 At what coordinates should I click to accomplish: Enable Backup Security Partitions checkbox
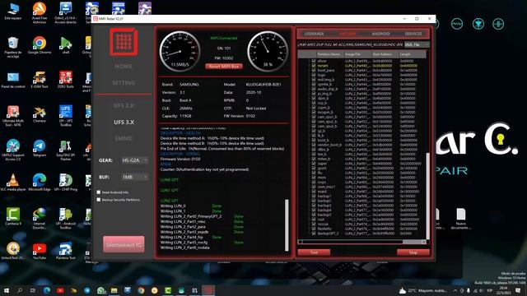[99, 200]
